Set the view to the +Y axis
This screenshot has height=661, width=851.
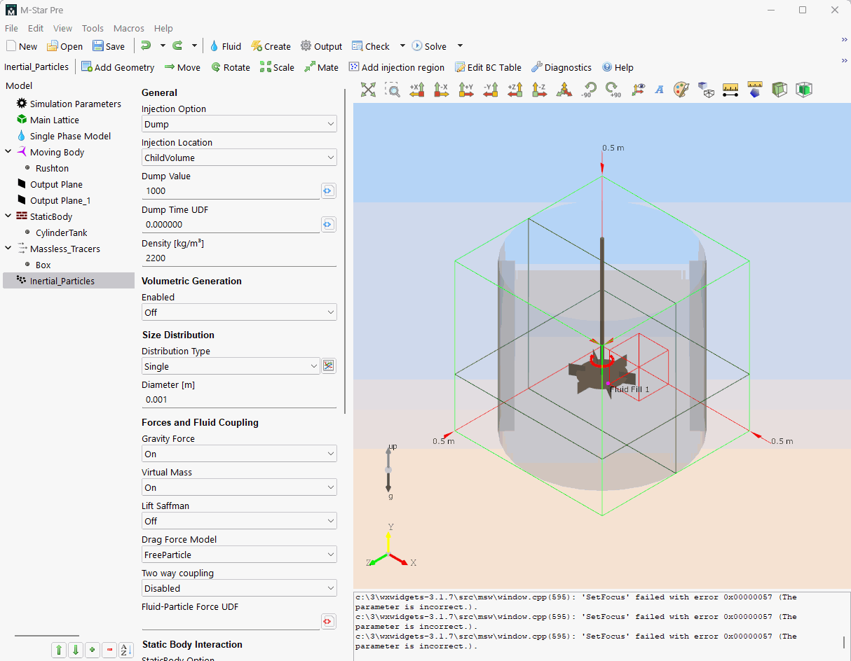[x=466, y=89]
